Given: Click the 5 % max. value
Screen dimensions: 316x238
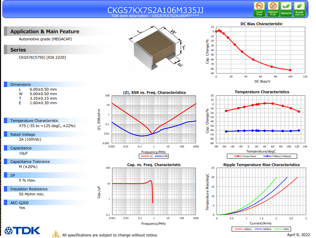Looking at the screenshot, I should 27,180.
